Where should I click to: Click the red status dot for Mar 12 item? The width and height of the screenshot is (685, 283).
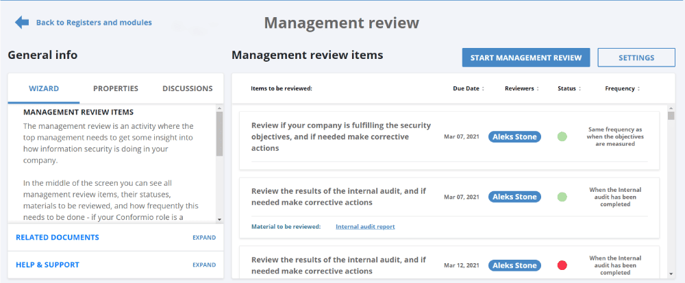[562, 266]
